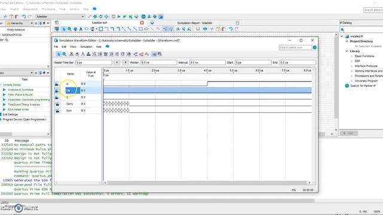Select University Program in IP Catalog

click(x=366, y=81)
